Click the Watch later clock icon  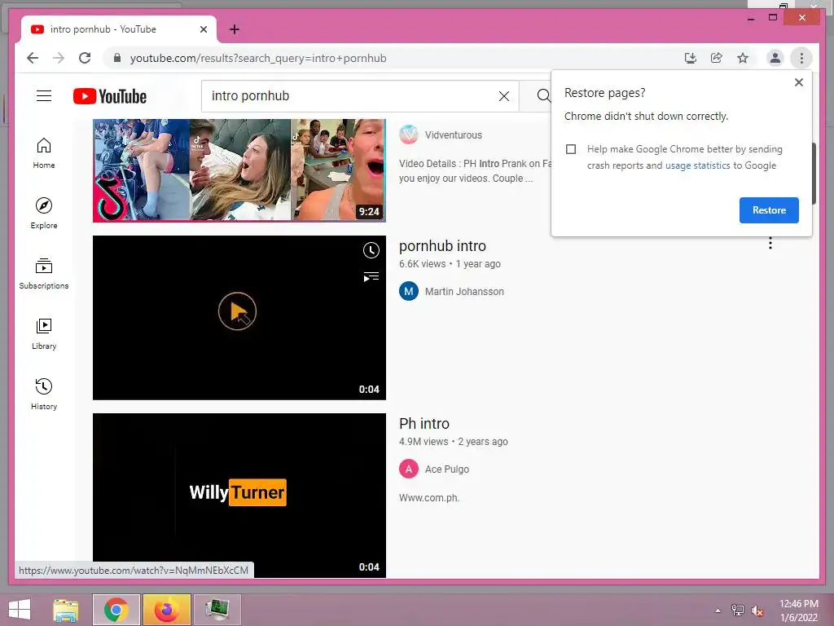point(371,250)
